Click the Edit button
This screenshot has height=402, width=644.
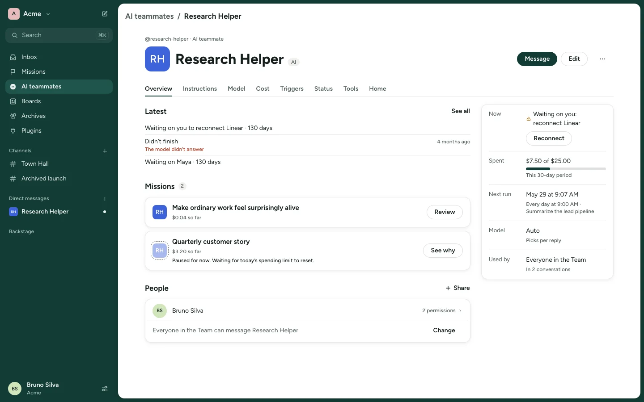tap(574, 59)
